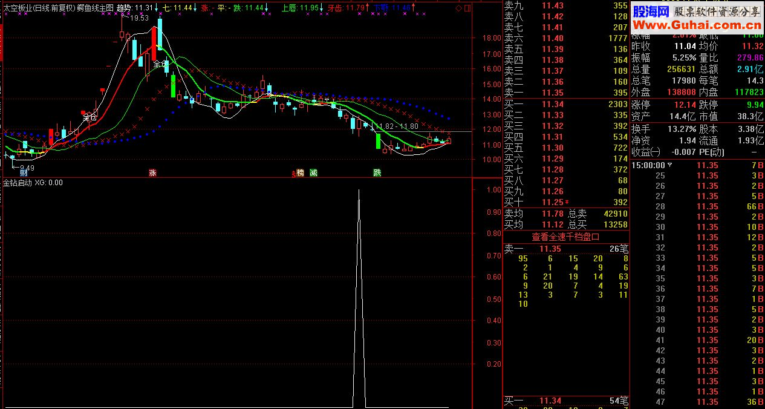The image size is (765, 409).
Task: Click the 11.82 - 11.80 price annotation
Action: pyautogui.click(x=397, y=126)
